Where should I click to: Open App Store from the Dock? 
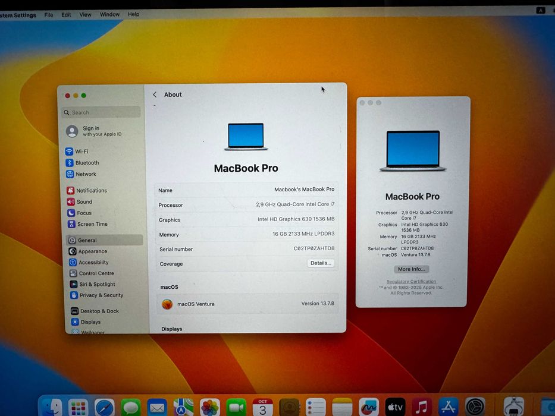click(x=448, y=408)
